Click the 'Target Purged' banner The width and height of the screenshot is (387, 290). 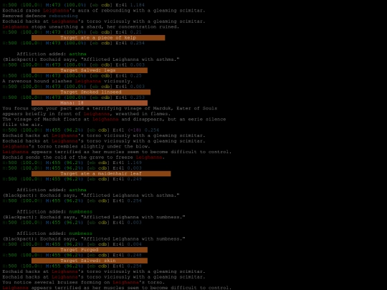click(90, 250)
